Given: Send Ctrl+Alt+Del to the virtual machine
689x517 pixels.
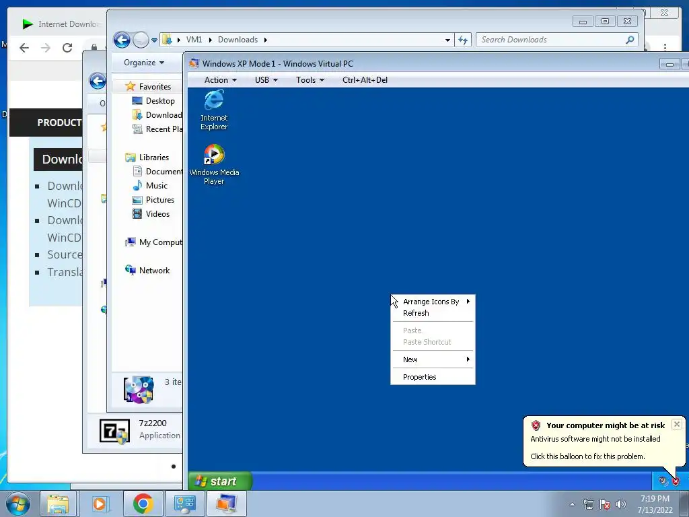Looking at the screenshot, I should [365, 80].
